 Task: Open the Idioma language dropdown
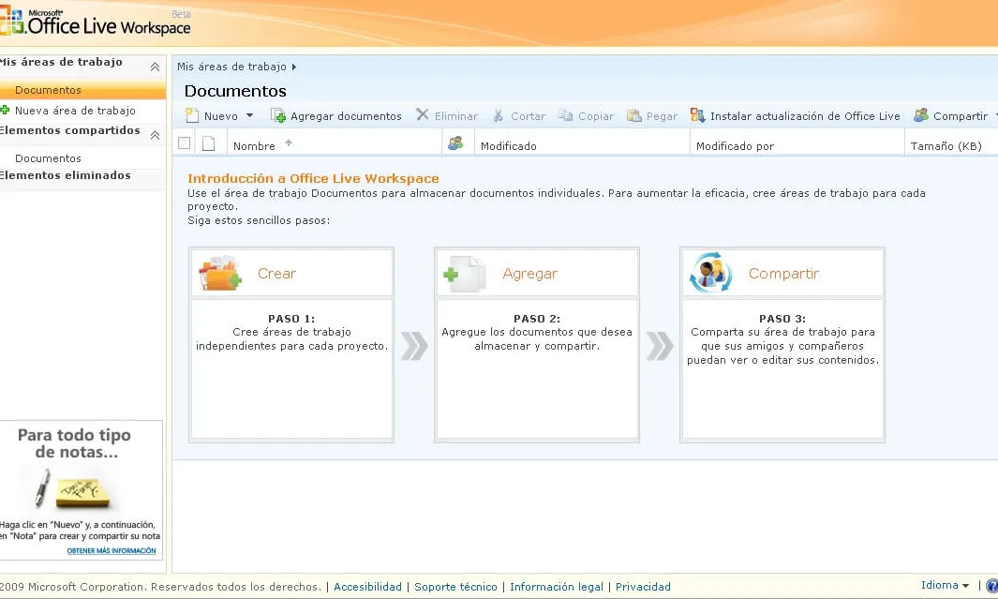(x=945, y=585)
